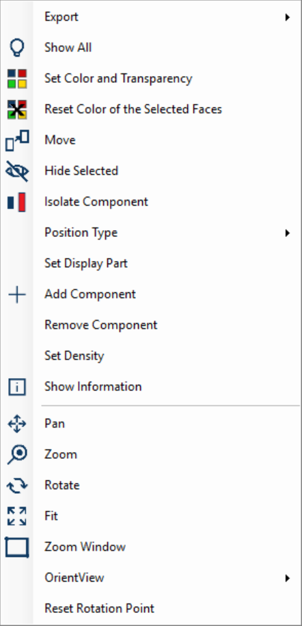
Task: Click the Move icon with two squares
Action: (17, 140)
